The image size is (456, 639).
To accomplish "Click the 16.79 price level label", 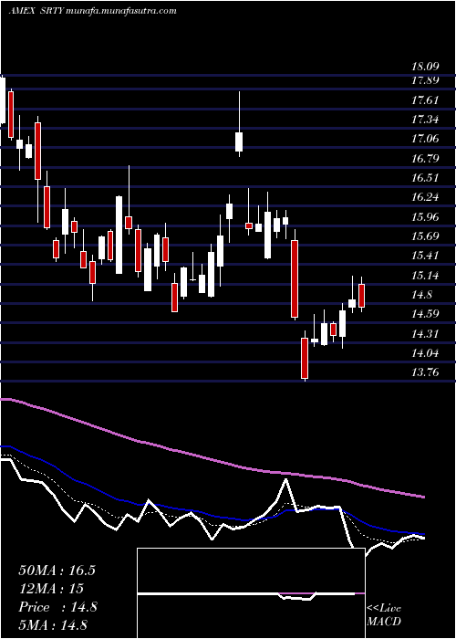I will 426,159.
